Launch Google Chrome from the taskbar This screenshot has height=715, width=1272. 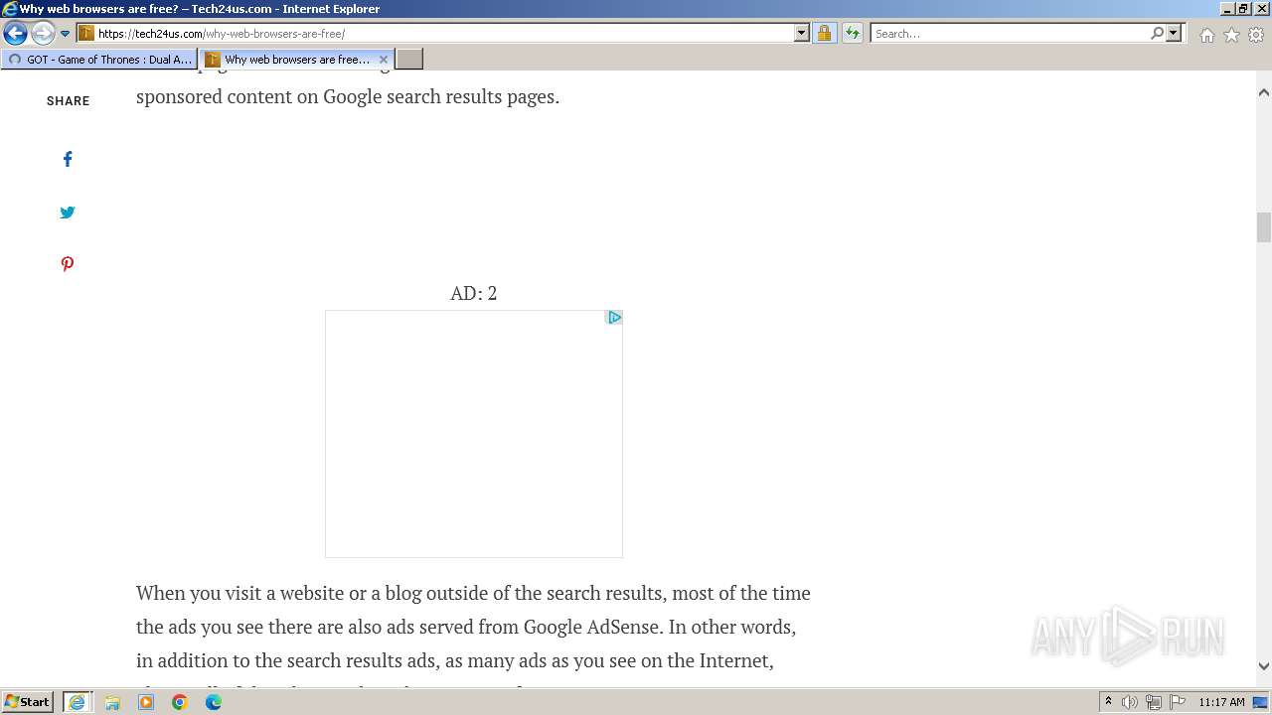pos(180,702)
